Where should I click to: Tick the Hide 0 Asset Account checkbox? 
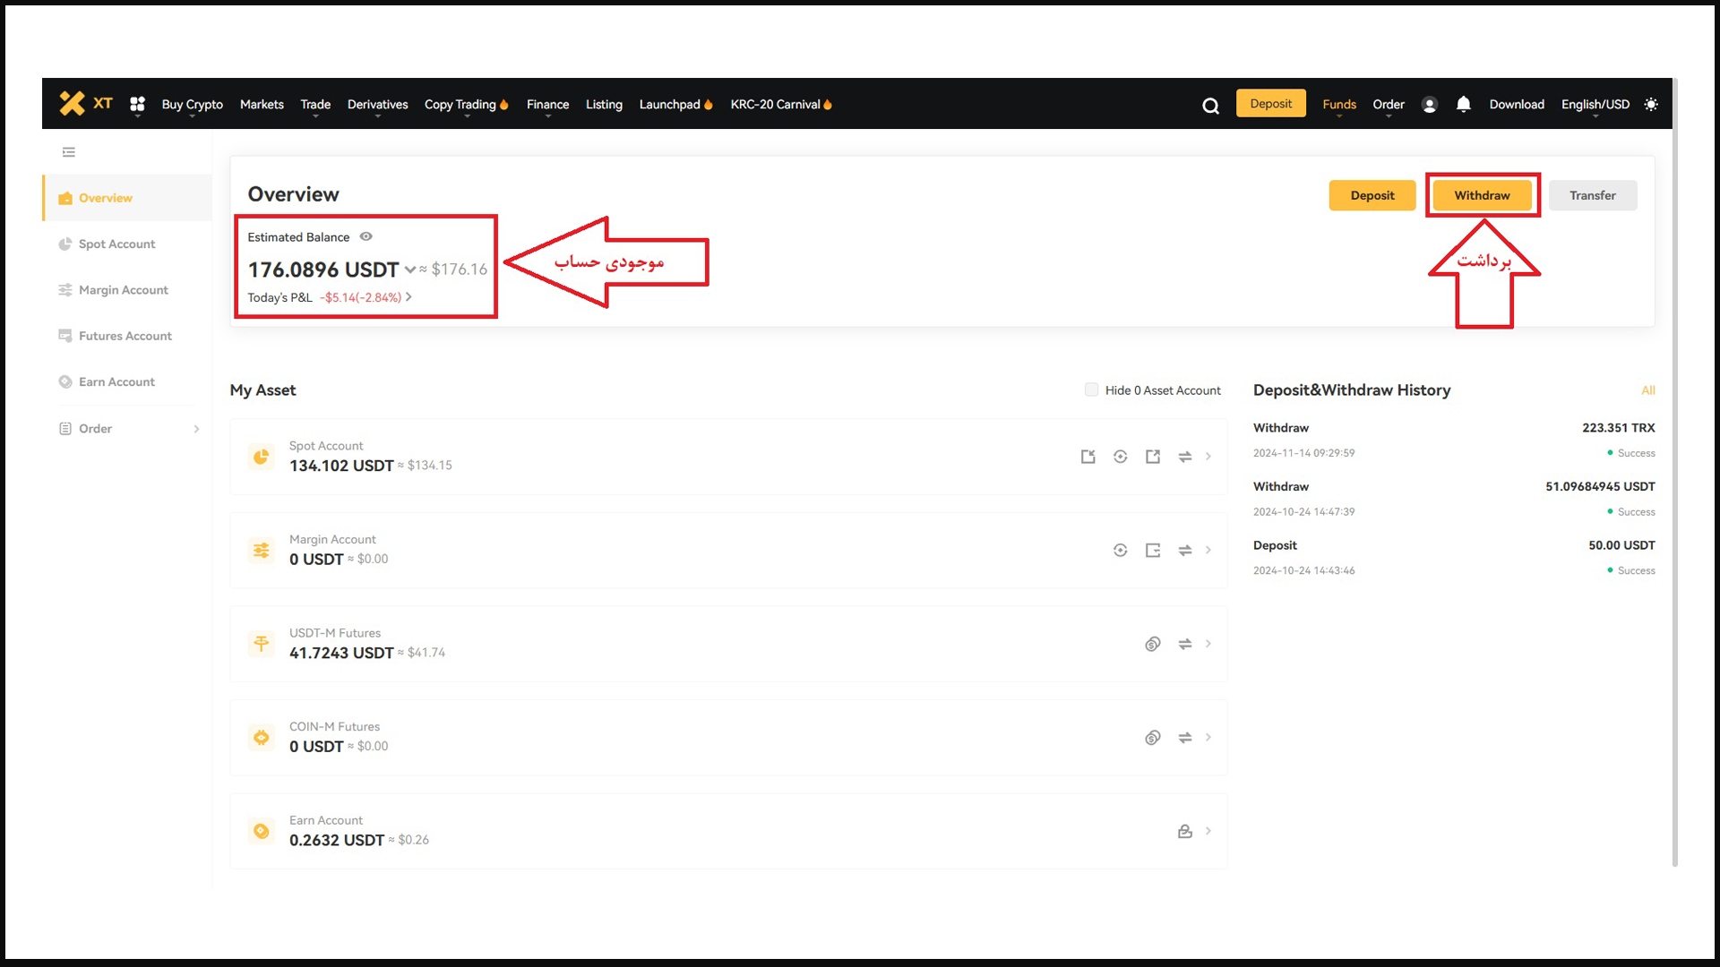point(1091,389)
